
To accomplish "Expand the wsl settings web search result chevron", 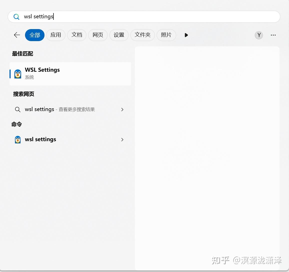I will (122, 110).
